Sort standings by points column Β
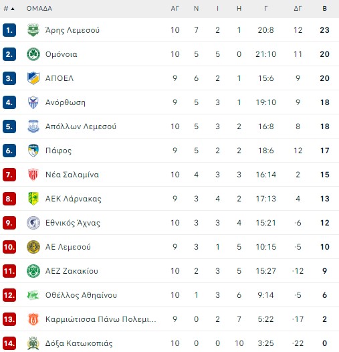The image size is (339, 352). click(x=324, y=9)
